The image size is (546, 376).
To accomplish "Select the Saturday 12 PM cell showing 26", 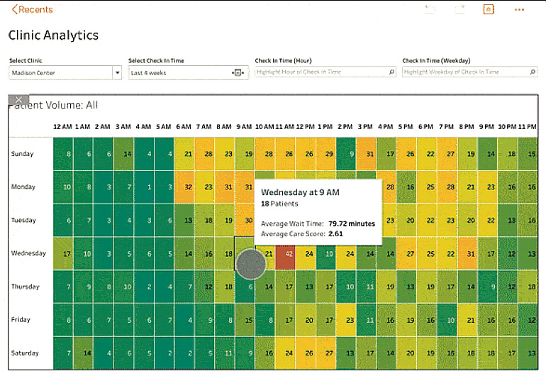I will point(309,353).
